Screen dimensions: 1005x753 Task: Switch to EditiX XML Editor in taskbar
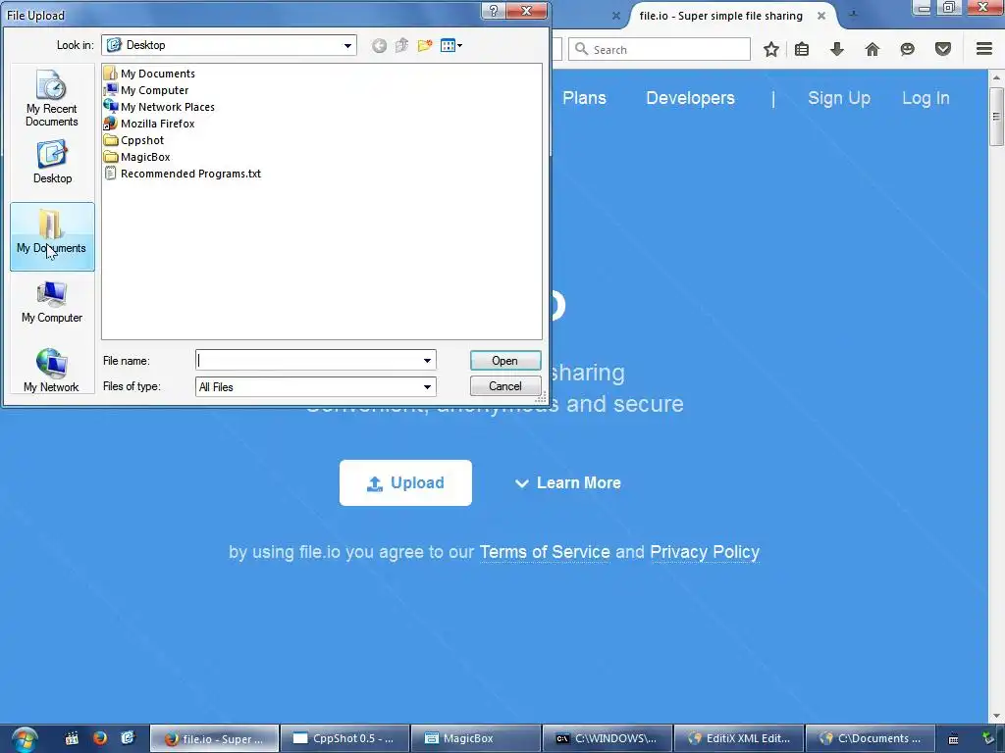pos(738,738)
